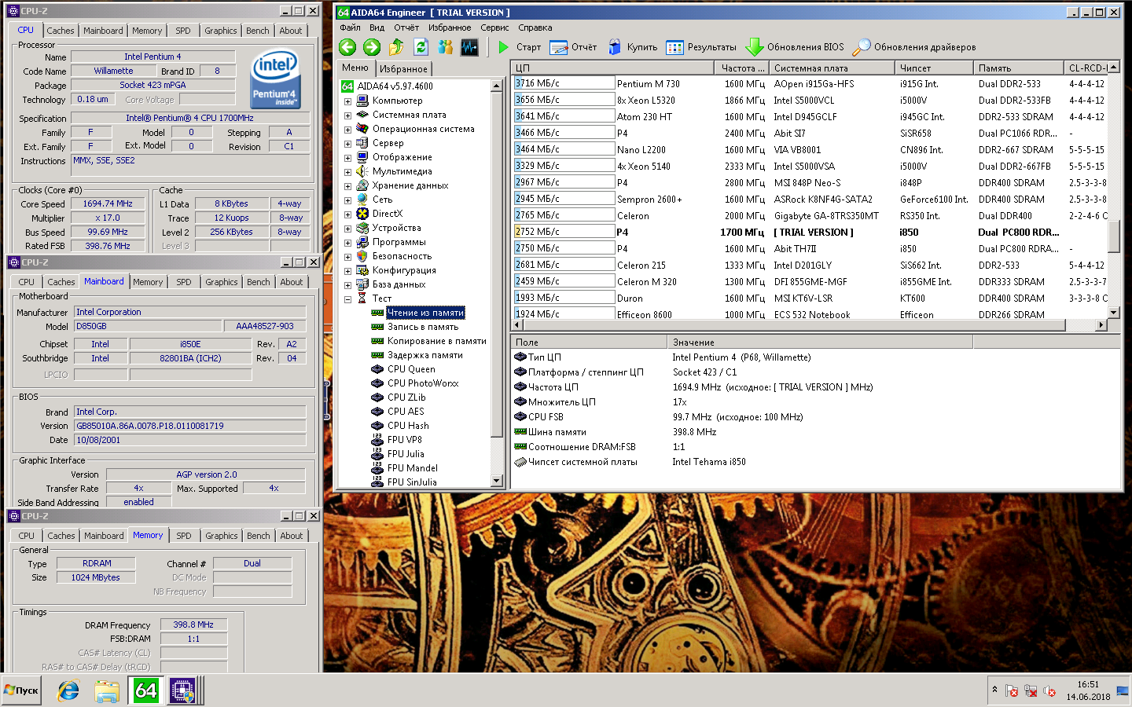Click the results list vertical scrollbar
This screenshot has height=707, width=1132.
1113,189
